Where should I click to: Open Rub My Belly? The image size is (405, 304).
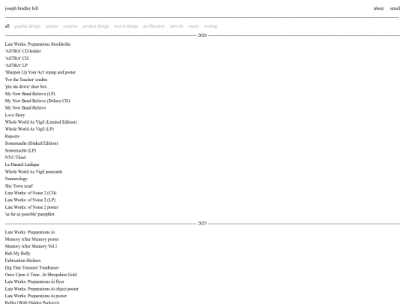(x=17, y=254)
